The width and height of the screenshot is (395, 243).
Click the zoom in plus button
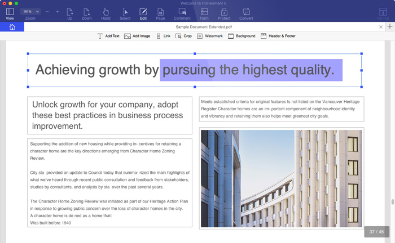pyautogui.click(x=58, y=12)
